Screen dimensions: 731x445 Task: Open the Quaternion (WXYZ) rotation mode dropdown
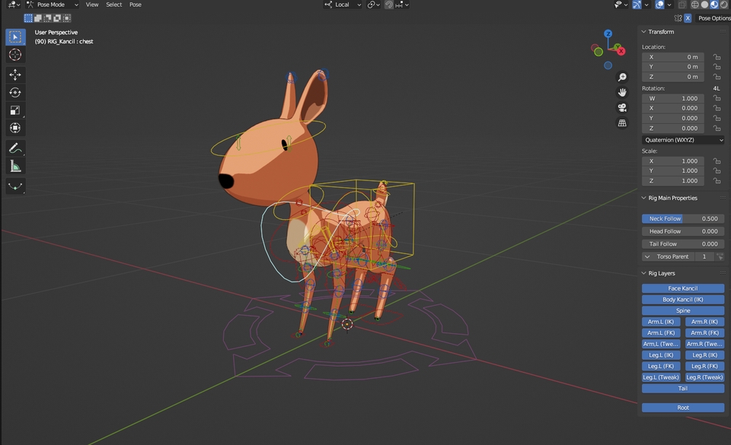coord(683,138)
